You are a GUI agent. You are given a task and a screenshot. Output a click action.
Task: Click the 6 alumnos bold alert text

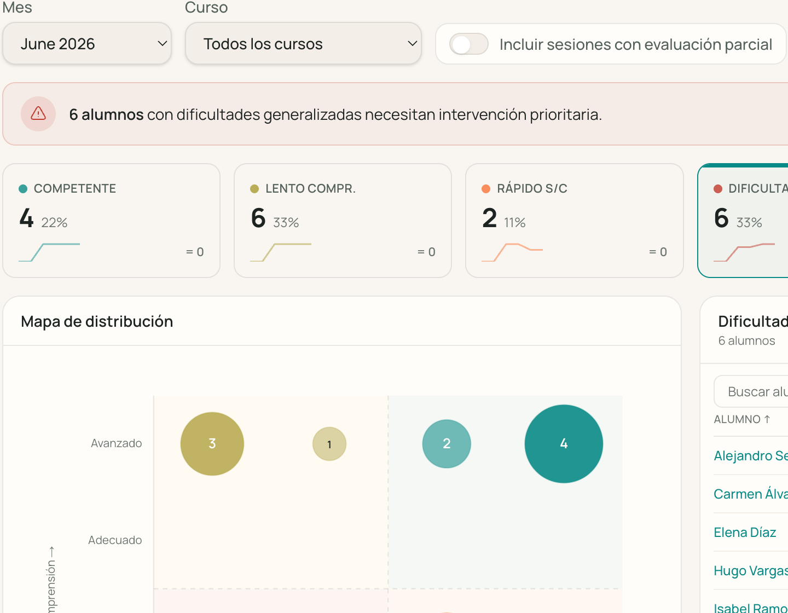[106, 114]
